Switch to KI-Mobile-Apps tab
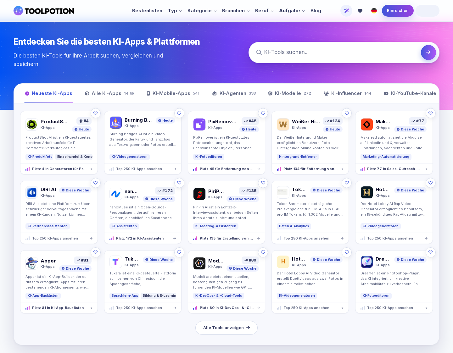 173,93
